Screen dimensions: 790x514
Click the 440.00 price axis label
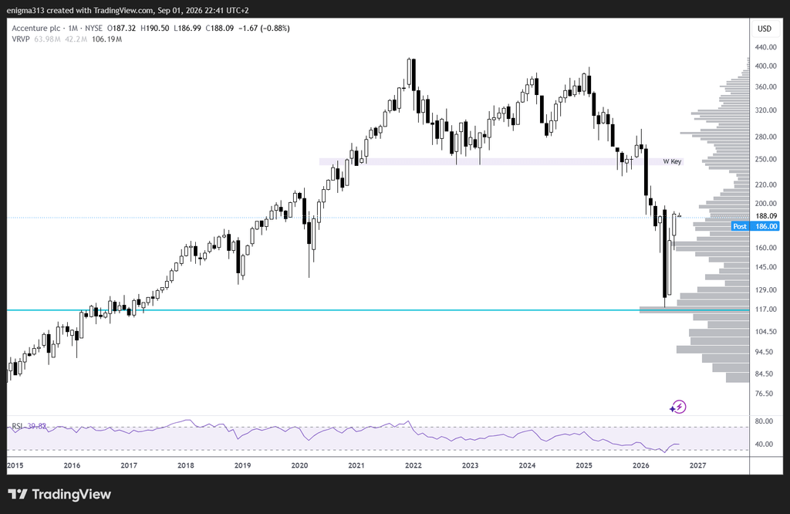point(766,47)
